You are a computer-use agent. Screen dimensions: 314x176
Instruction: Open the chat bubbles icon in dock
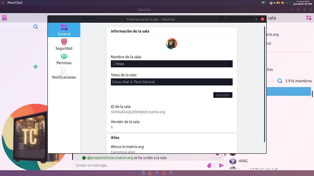point(171,173)
